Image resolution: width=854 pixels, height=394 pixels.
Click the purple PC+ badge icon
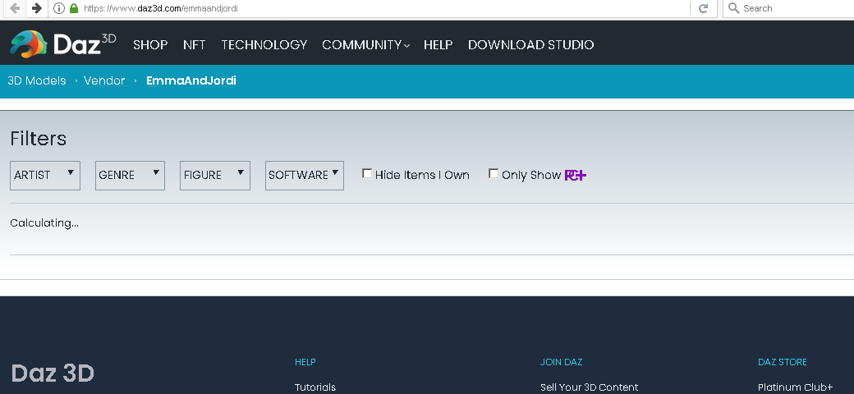[x=575, y=175]
